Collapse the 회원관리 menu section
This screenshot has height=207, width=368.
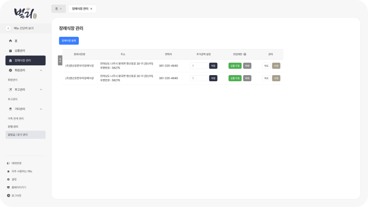pos(41,70)
